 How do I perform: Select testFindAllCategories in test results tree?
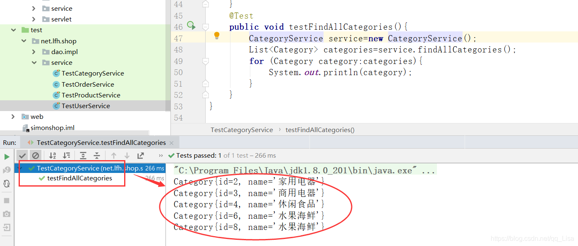(x=79, y=178)
